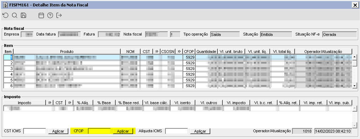The height and width of the screenshot is (139, 360).
Task: Click Aplicar button next to CST ICMS
Action: click(x=58, y=131)
